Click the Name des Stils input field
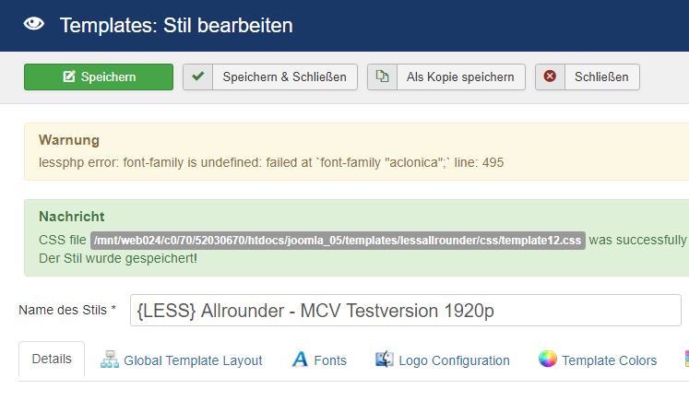 click(406, 310)
